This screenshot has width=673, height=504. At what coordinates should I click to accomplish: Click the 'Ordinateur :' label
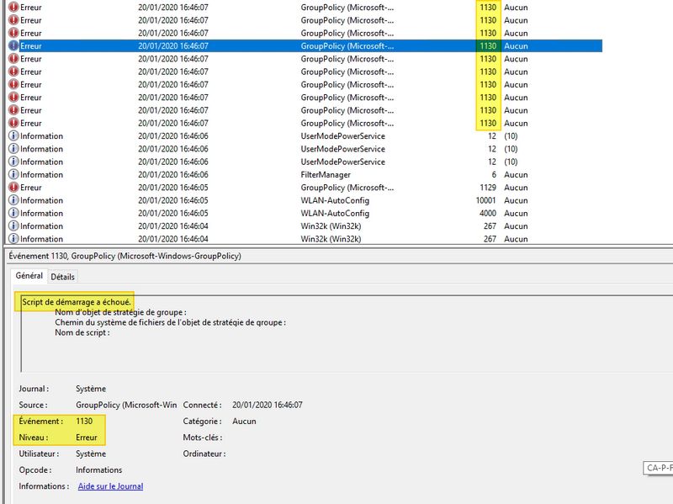tap(204, 454)
